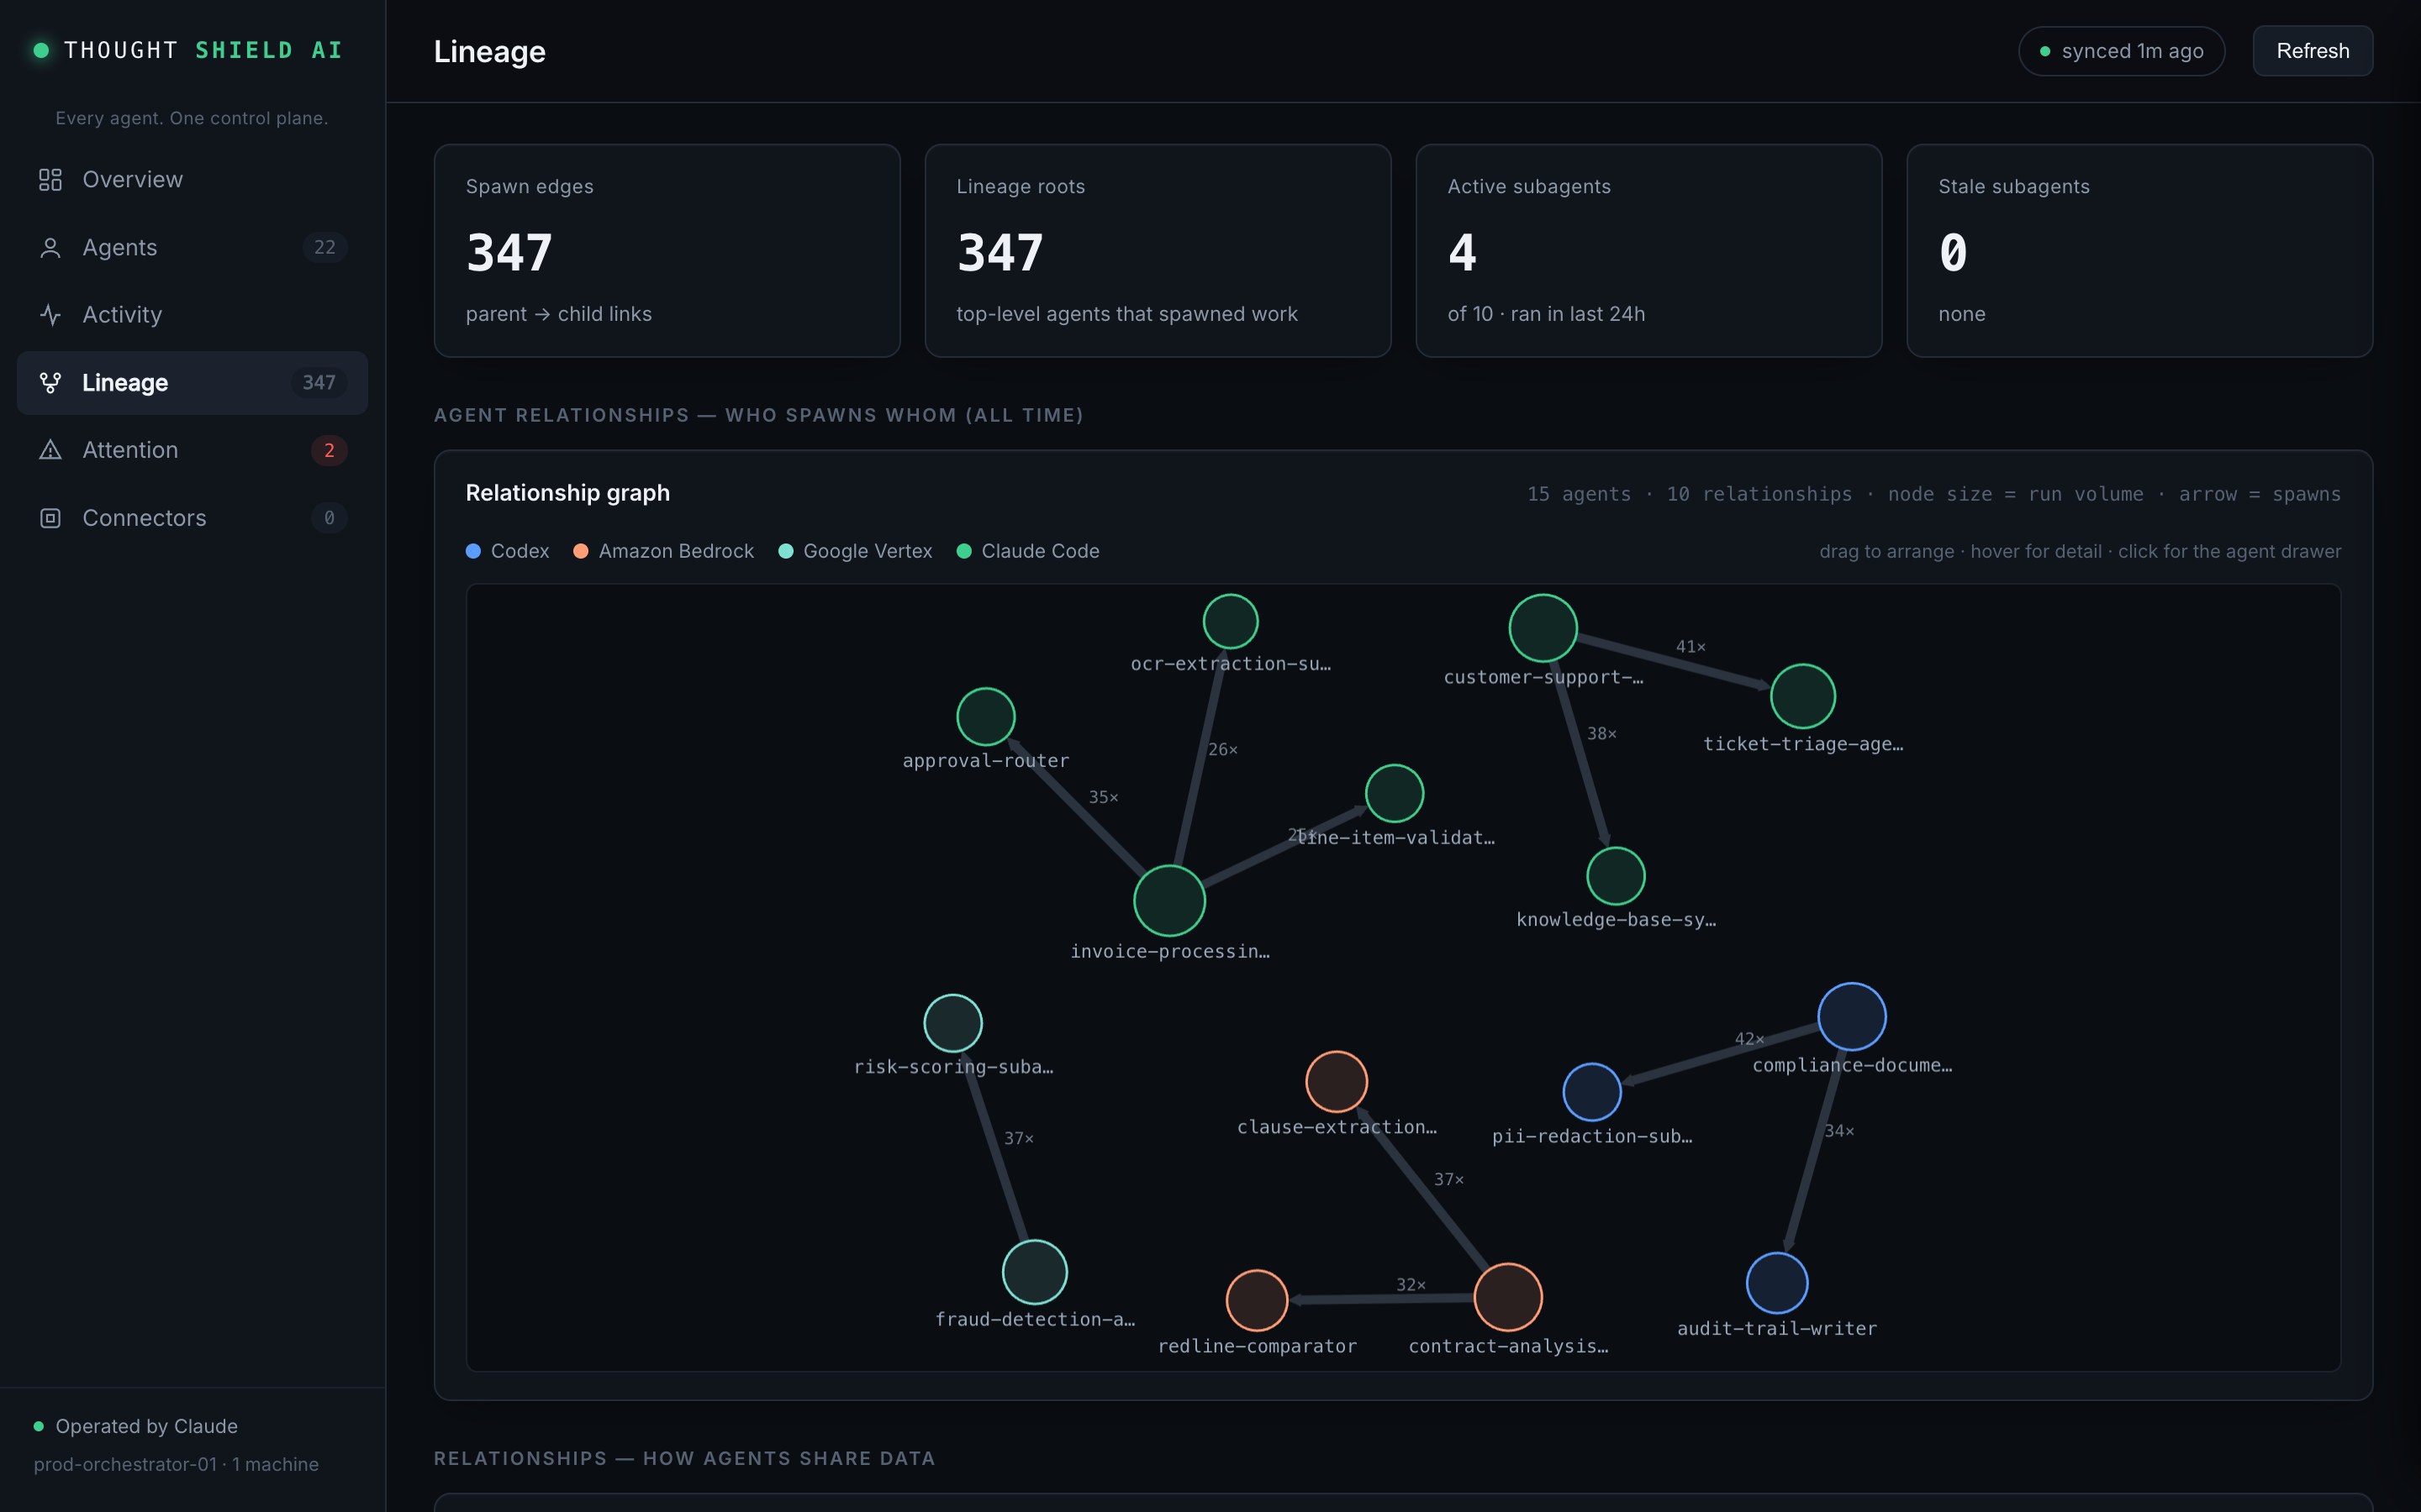
Task: Click the Activity pulse icon
Action: point(50,315)
